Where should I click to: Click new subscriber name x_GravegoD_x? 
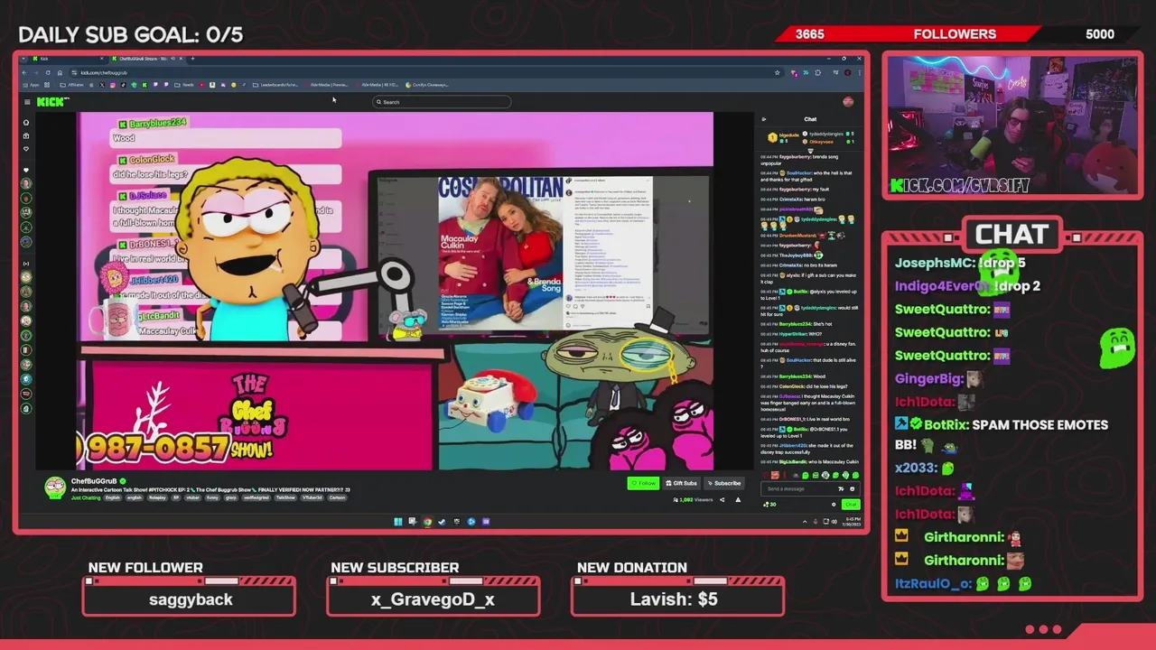click(433, 599)
